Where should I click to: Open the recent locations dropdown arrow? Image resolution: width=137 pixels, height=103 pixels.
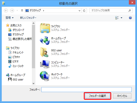pos(17,11)
